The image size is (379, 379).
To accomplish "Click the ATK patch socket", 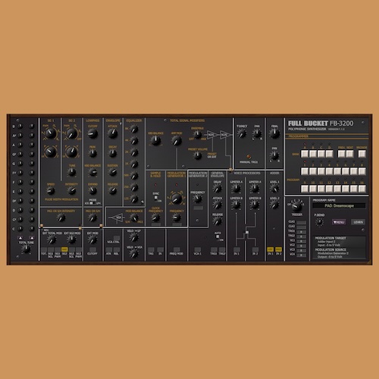I will click(109, 249).
